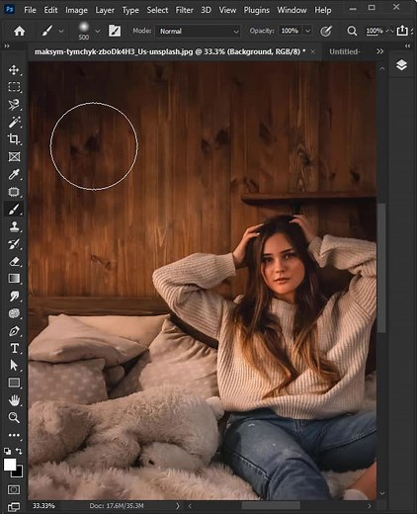Click the foreground white color swatch
The image size is (417, 514).
[10, 465]
